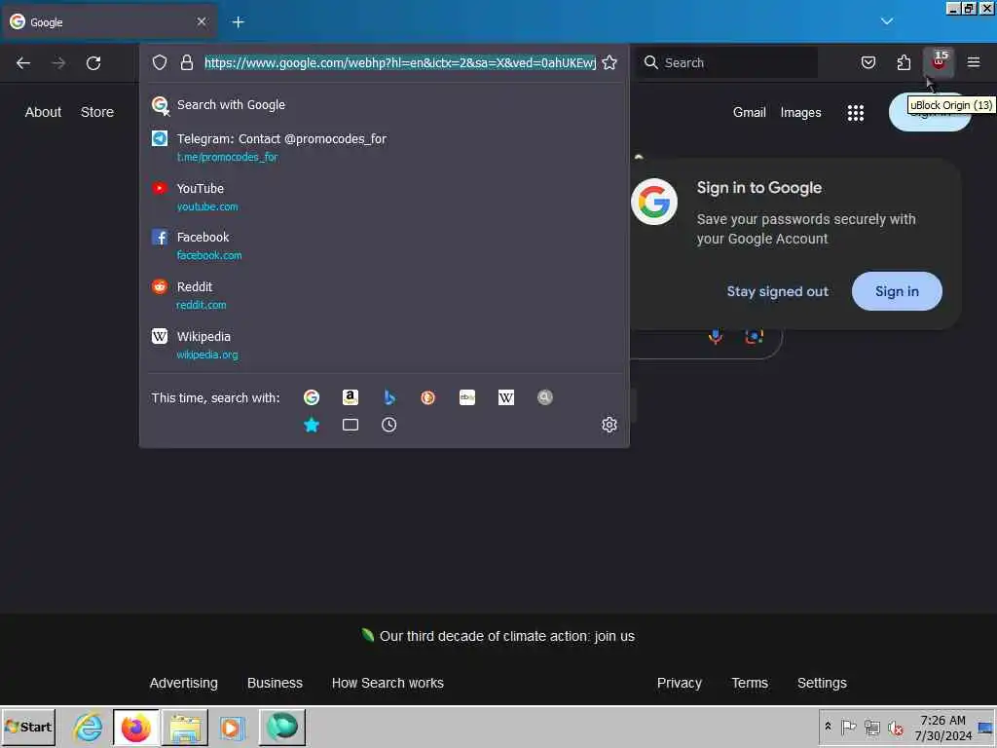The height and width of the screenshot is (748, 997).
Task: Search this time with Google icon
Action: pos(312,397)
